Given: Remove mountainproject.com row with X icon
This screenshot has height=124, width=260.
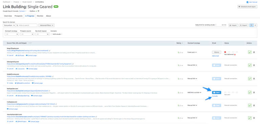Looking at the screenshot, I should click(254, 118).
